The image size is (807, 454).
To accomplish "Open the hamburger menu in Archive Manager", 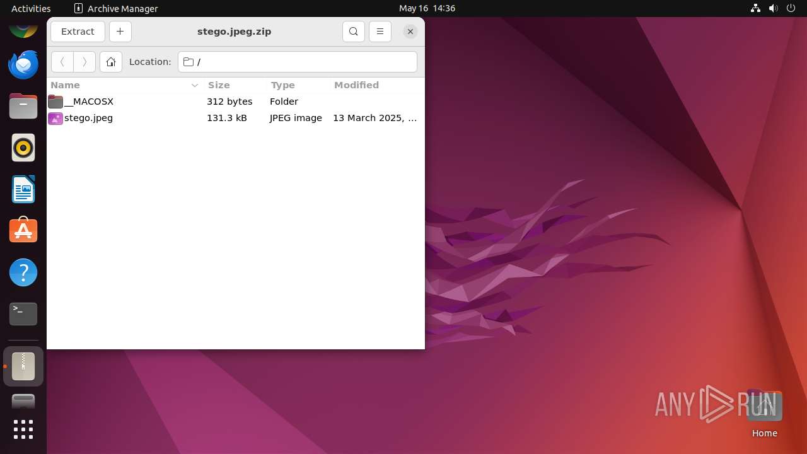I will click(380, 32).
